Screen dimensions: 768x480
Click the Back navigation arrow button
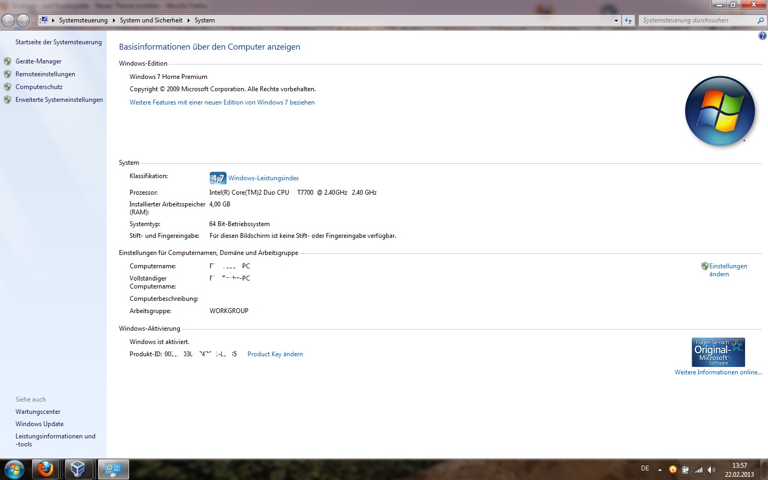click(8, 20)
